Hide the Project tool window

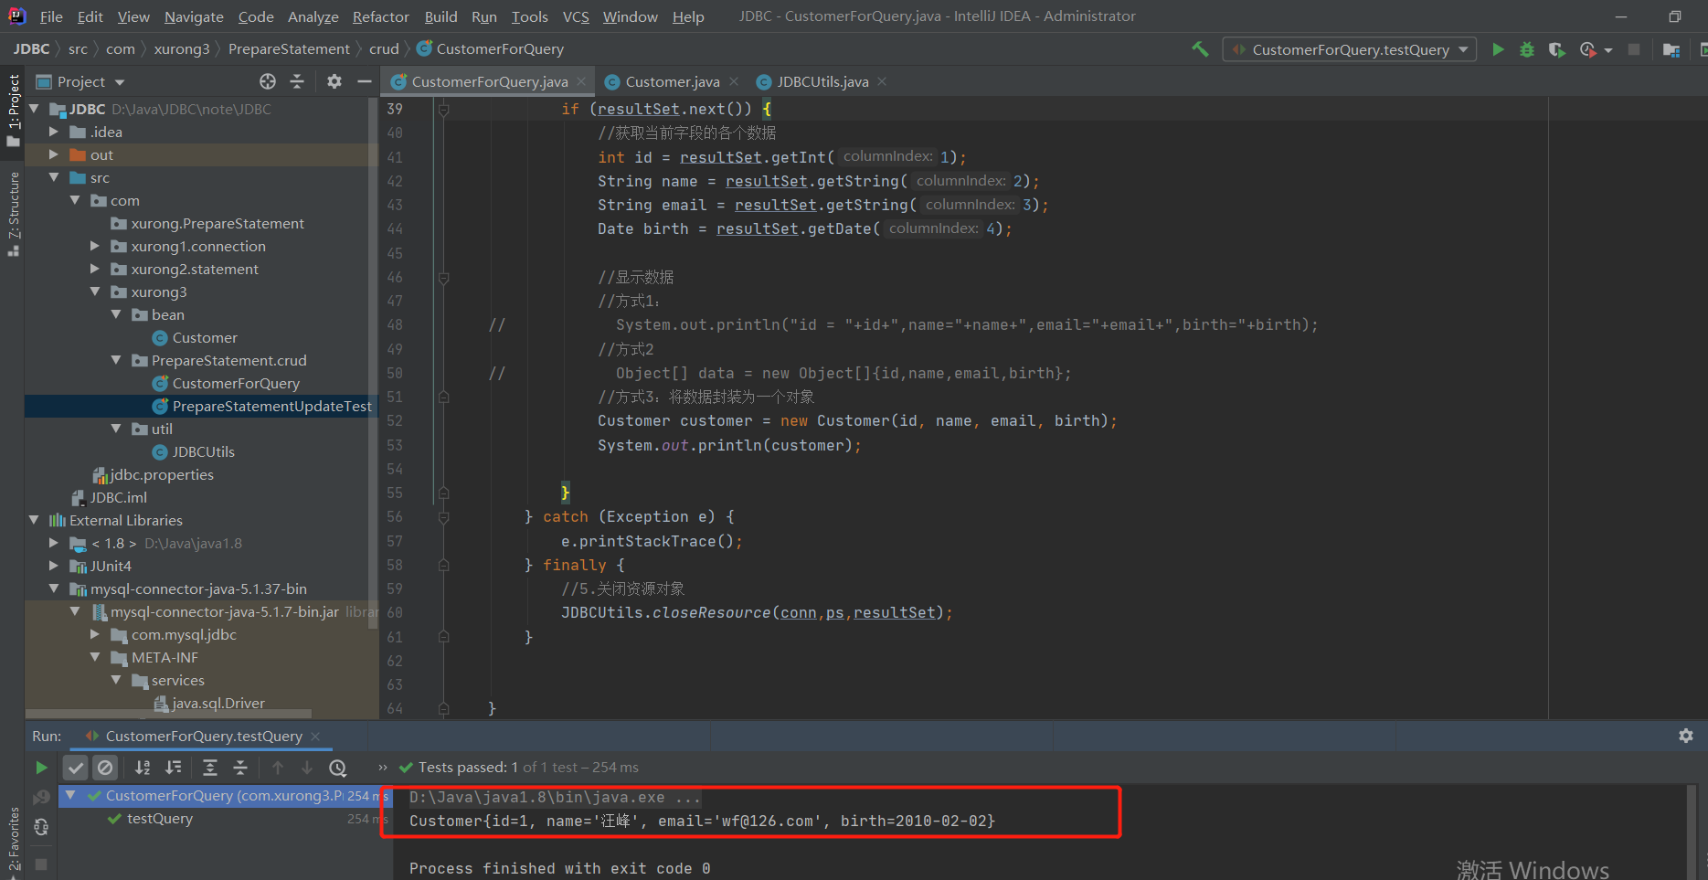(364, 81)
